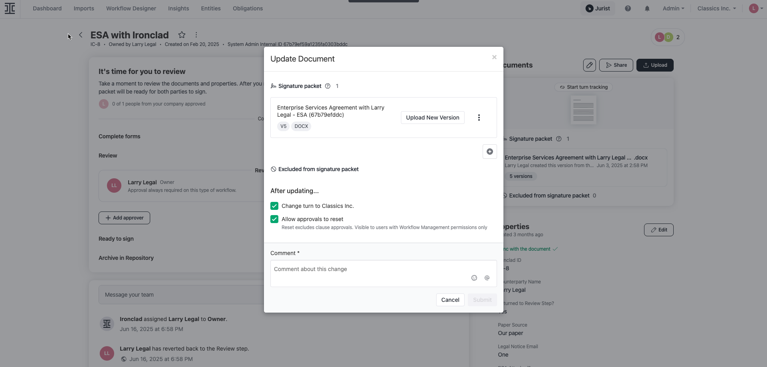Click the Ironclad logo icon
Image resolution: width=767 pixels, height=367 pixels.
pyautogui.click(x=10, y=8)
